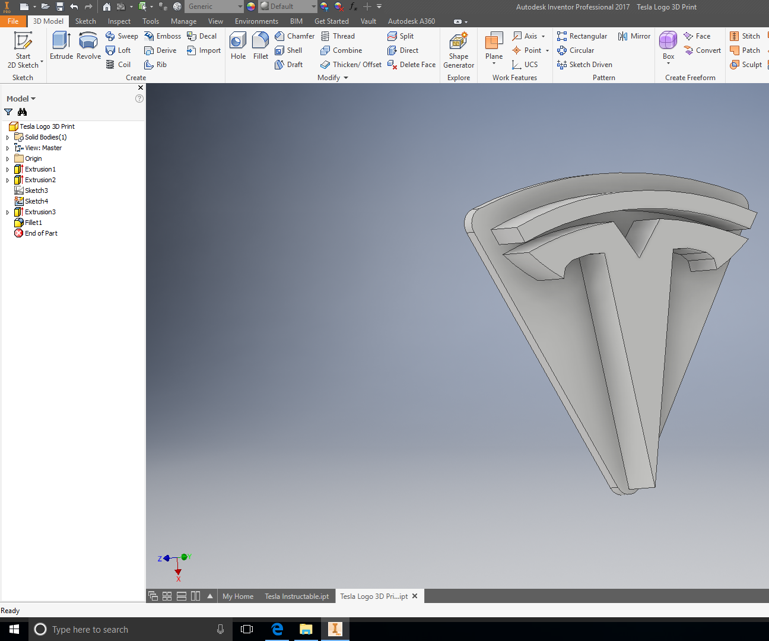This screenshot has width=769, height=641.
Task: Open File Explorer from taskbar
Action: [306, 629]
